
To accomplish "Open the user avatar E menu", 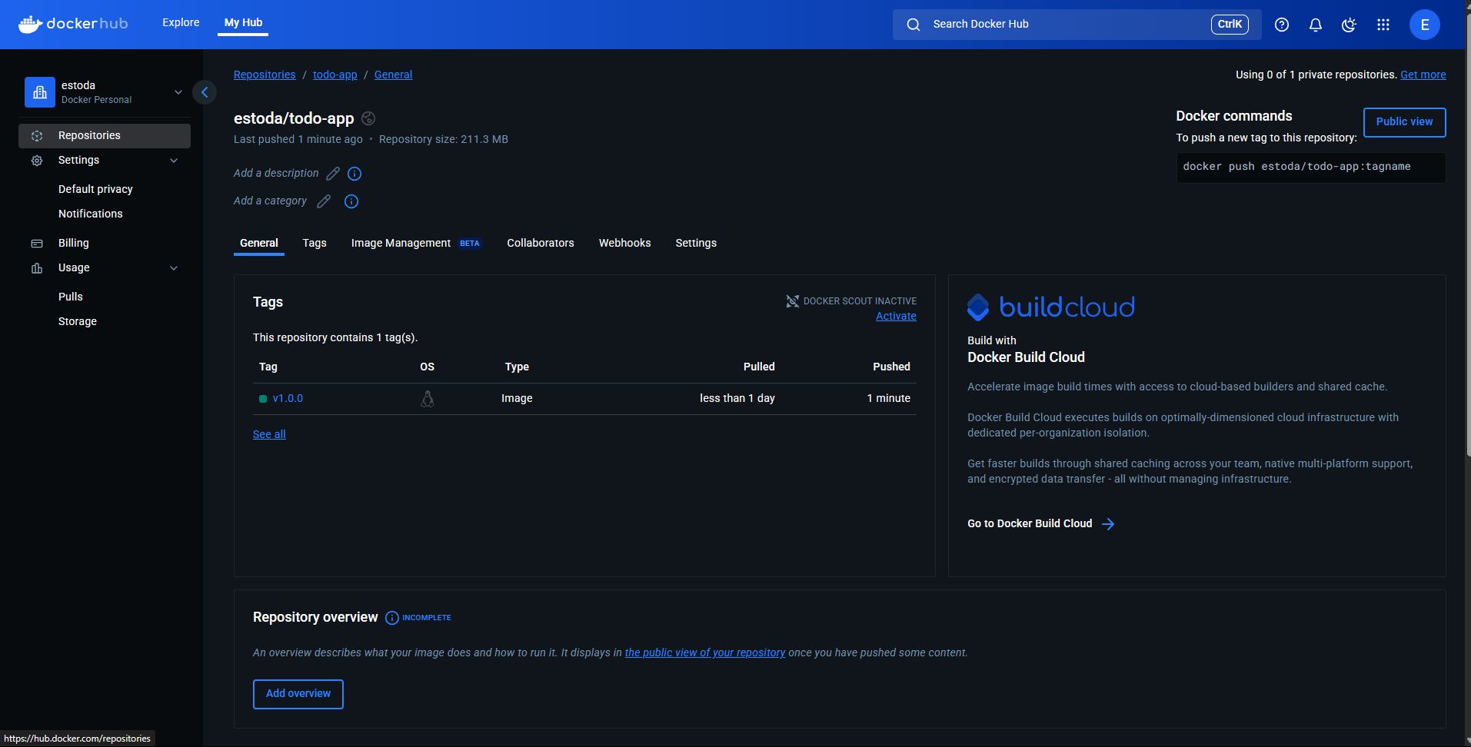I will point(1424,25).
